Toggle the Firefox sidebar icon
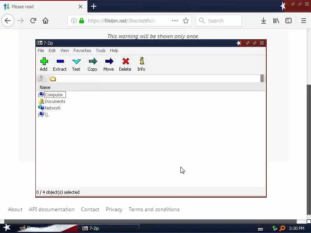 point(288,21)
